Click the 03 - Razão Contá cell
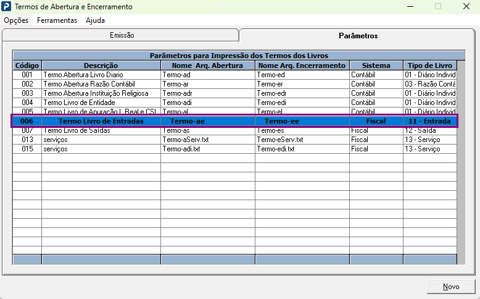The height and width of the screenshot is (299, 480). [x=430, y=84]
